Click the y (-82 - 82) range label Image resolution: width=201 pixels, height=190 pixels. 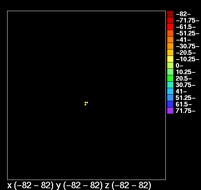coord(79,185)
